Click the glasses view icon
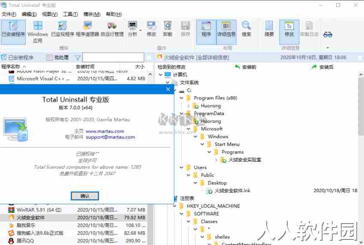The height and width of the screenshot is (245, 364). pyautogui.click(x=328, y=35)
